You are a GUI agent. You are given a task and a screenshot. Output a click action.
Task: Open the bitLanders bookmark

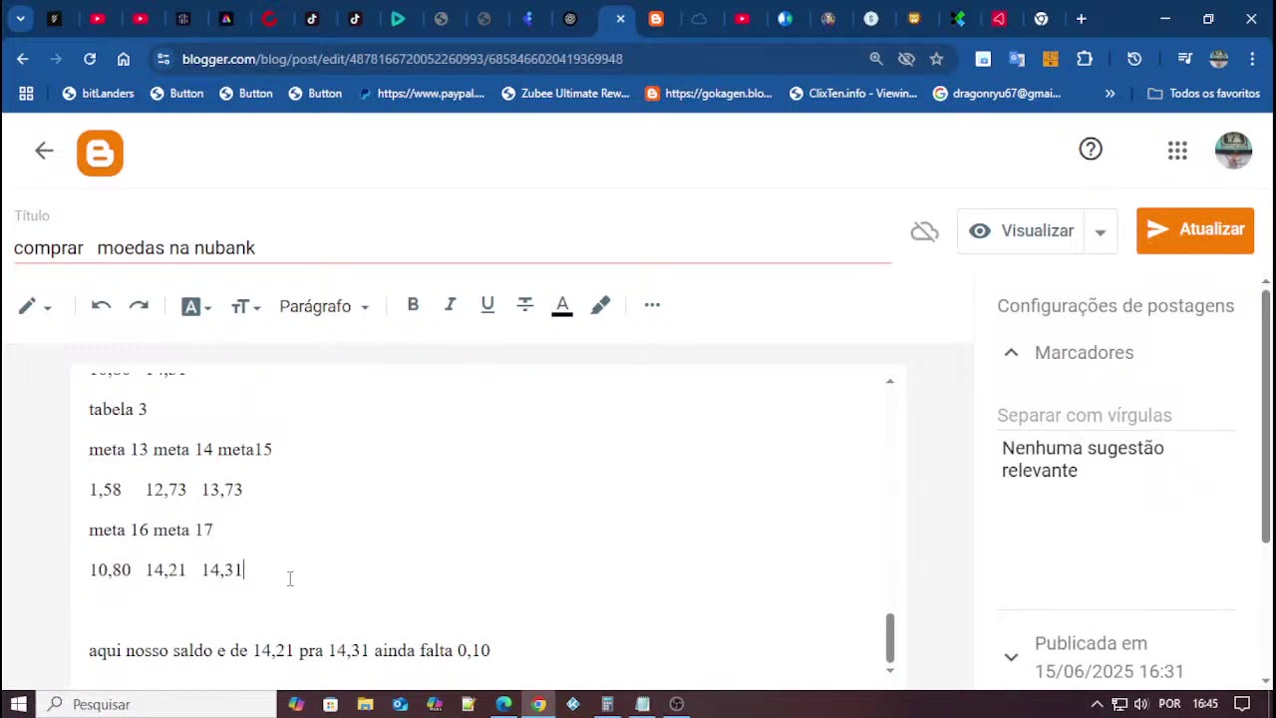(x=98, y=94)
